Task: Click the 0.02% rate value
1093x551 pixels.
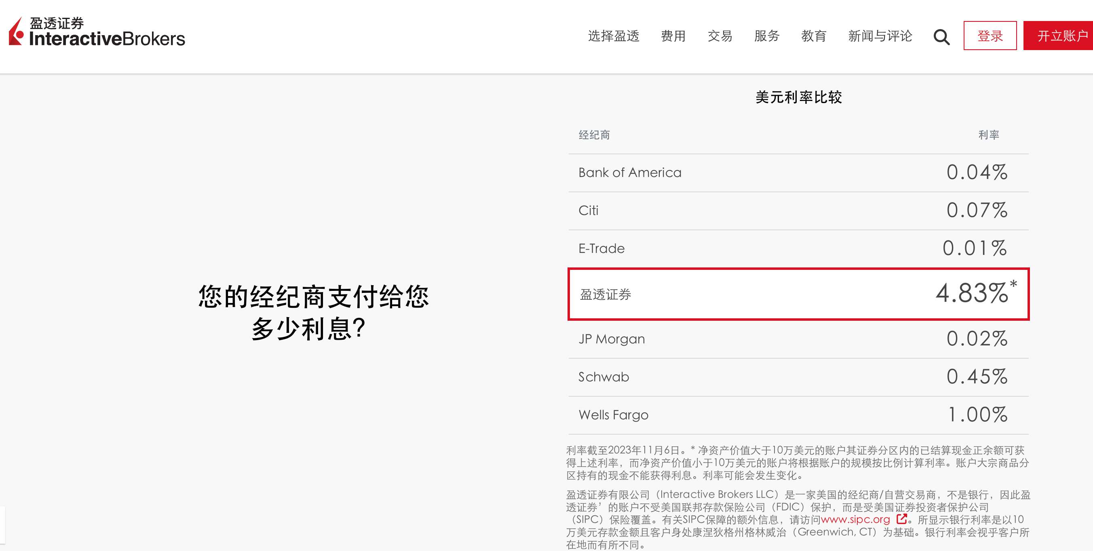Action: click(977, 339)
